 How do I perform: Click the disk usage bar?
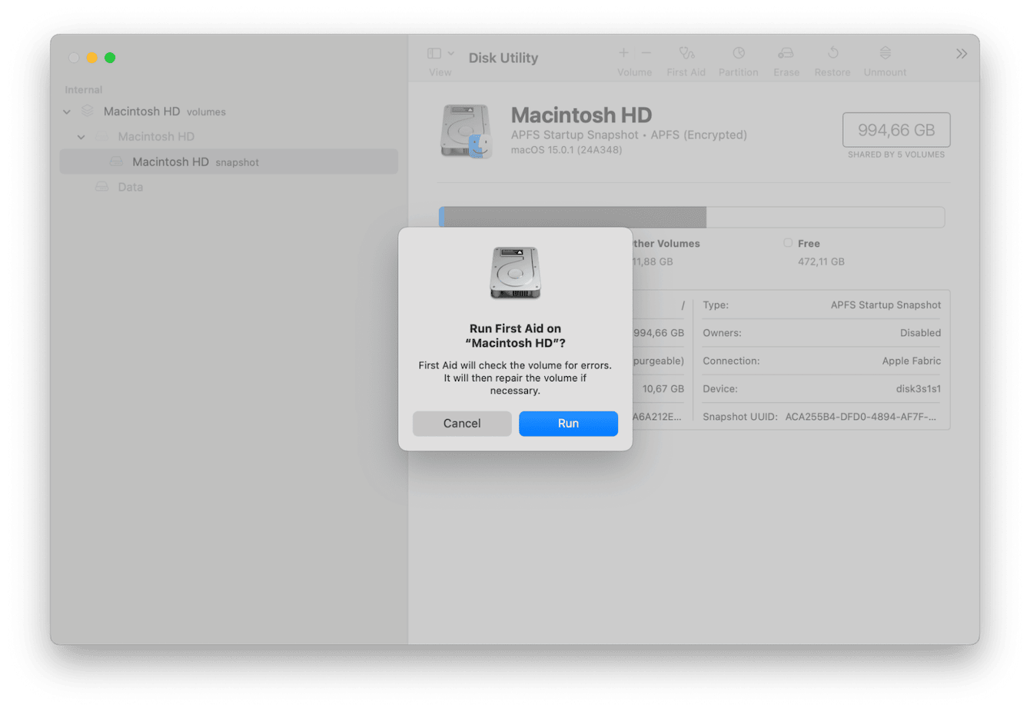pyautogui.click(x=692, y=217)
